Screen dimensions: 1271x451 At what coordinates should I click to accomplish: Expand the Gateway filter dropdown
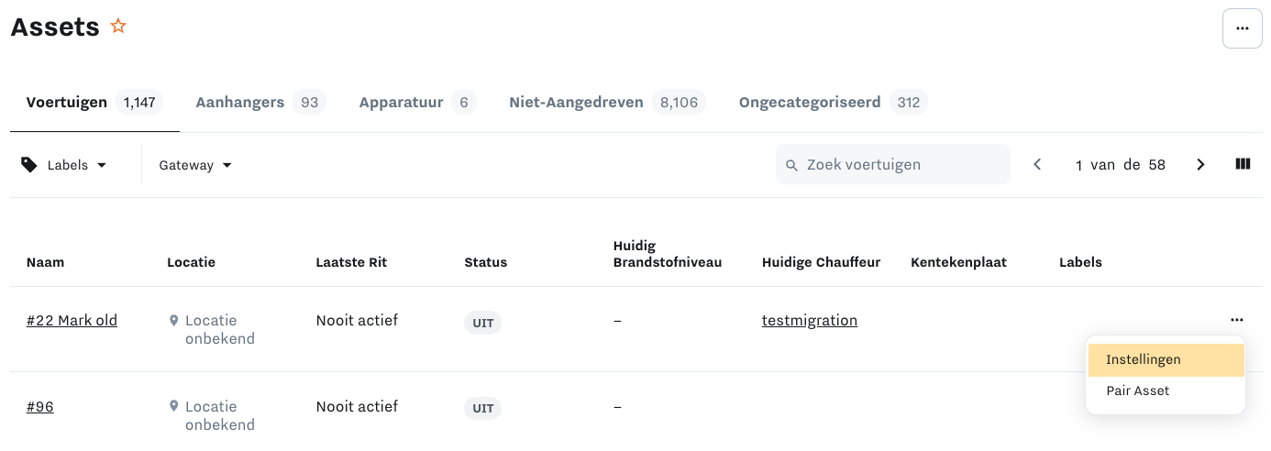(x=195, y=165)
